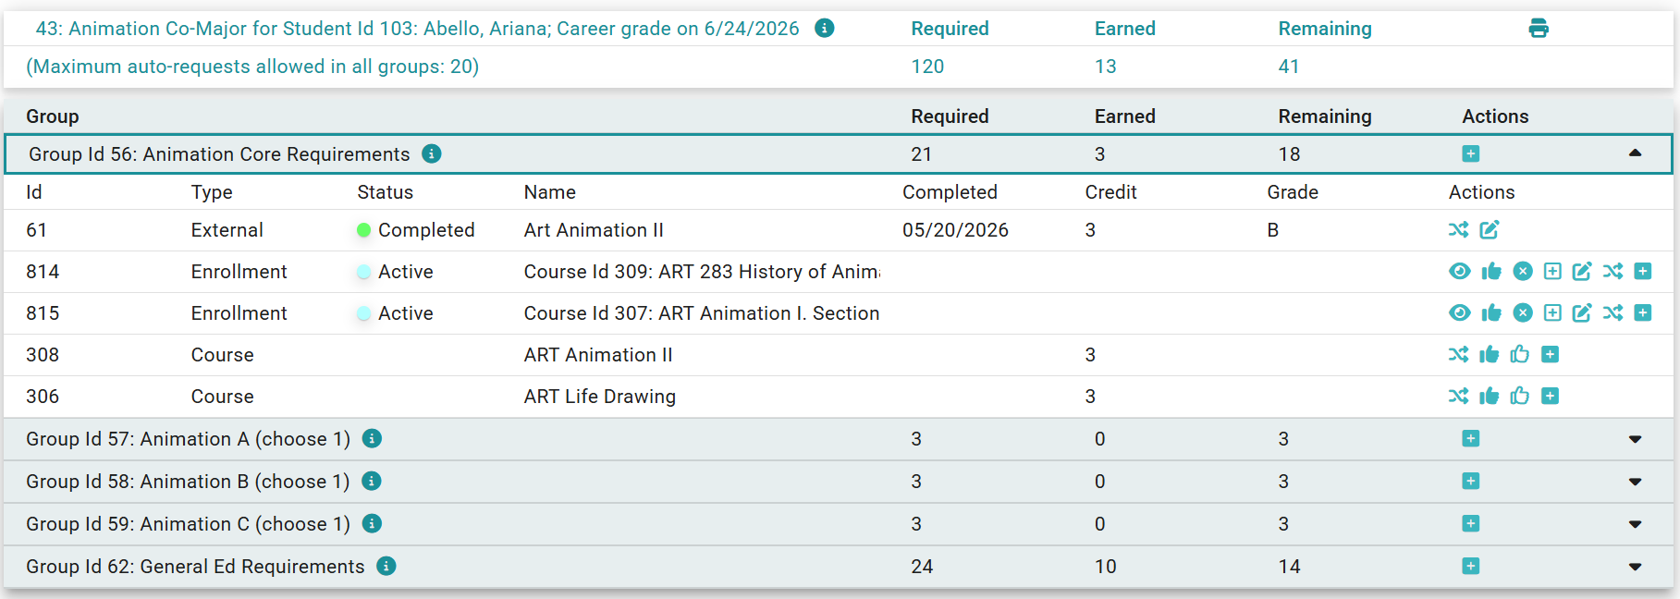Show info for Animation A group
The height and width of the screenshot is (599, 1680).
(372, 438)
